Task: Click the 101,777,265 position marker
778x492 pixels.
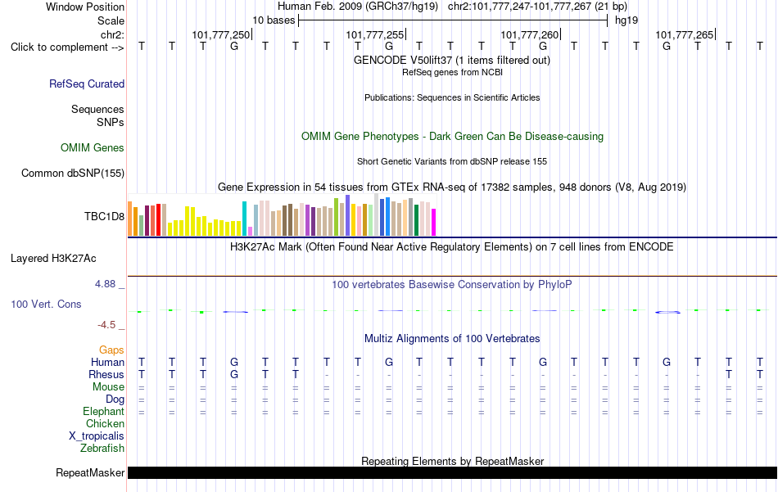Action: (x=685, y=34)
